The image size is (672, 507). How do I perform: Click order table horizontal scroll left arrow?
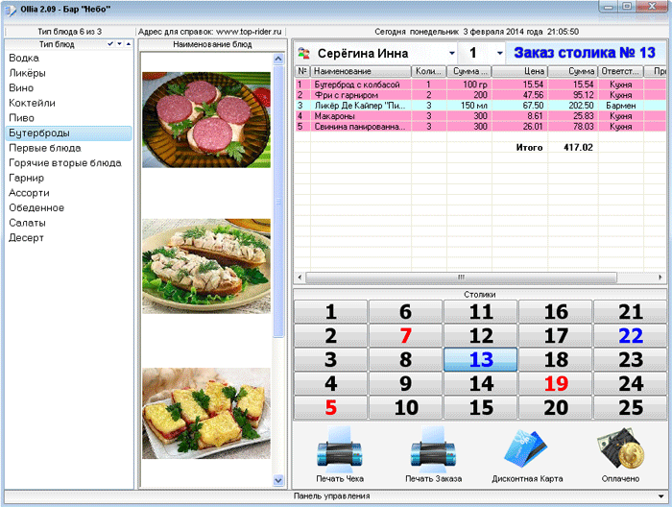(300, 278)
